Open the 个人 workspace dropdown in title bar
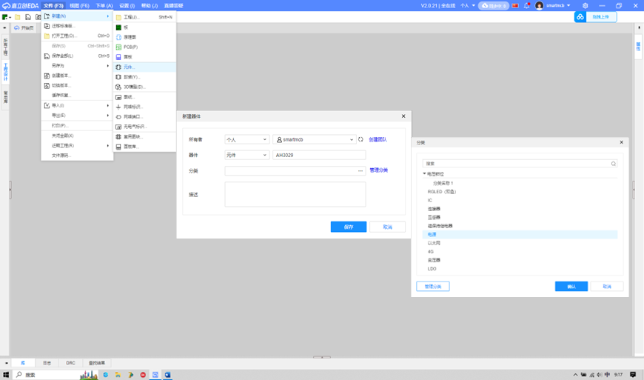Screen dimensions: 644x380 468,6
